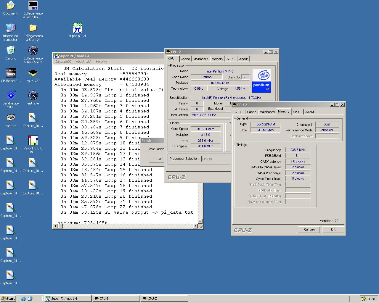Image resolution: width=379 pixels, height=303 pixels.
Task: Open Risorse del computer desktop icon
Action: pos(11,28)
